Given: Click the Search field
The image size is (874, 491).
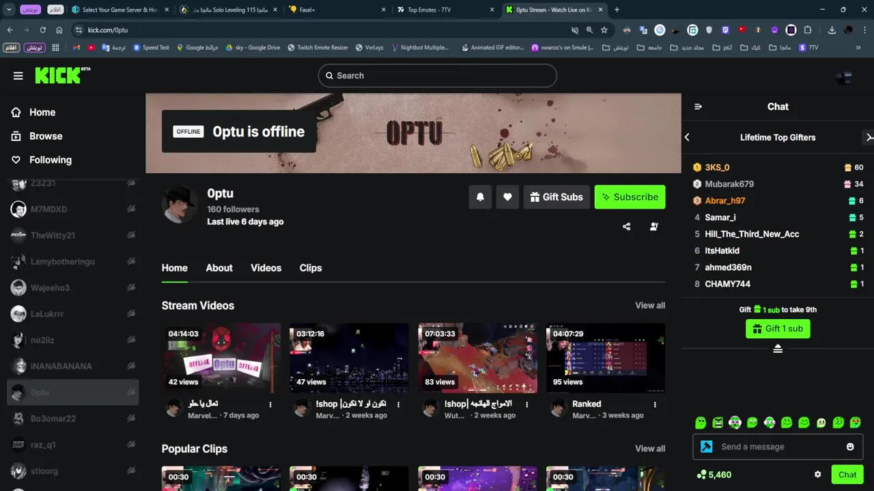Looking at the screenshot, I should pos(437,76).
